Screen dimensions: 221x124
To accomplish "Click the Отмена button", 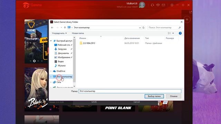I will (174, 96).
